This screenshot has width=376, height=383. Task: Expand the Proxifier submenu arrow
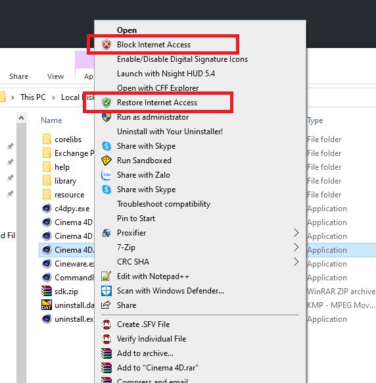(296, 233)
